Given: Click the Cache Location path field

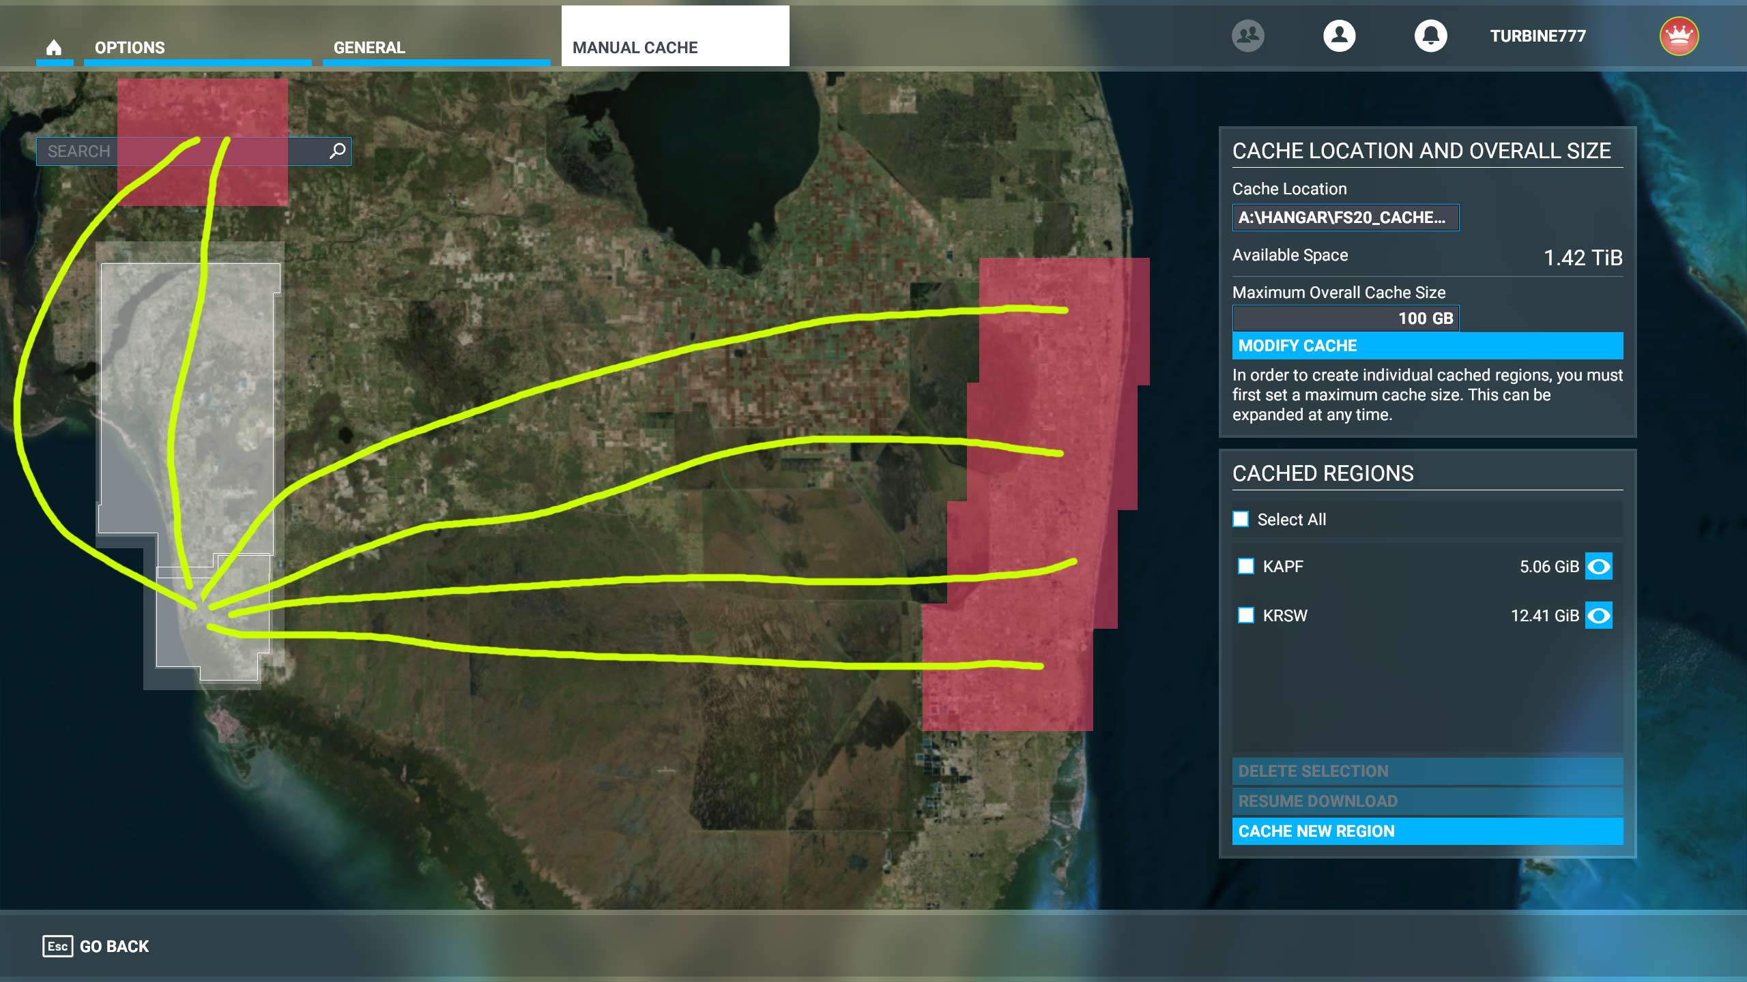Looking at the screenshot, I should click(x=1345, y=218).
